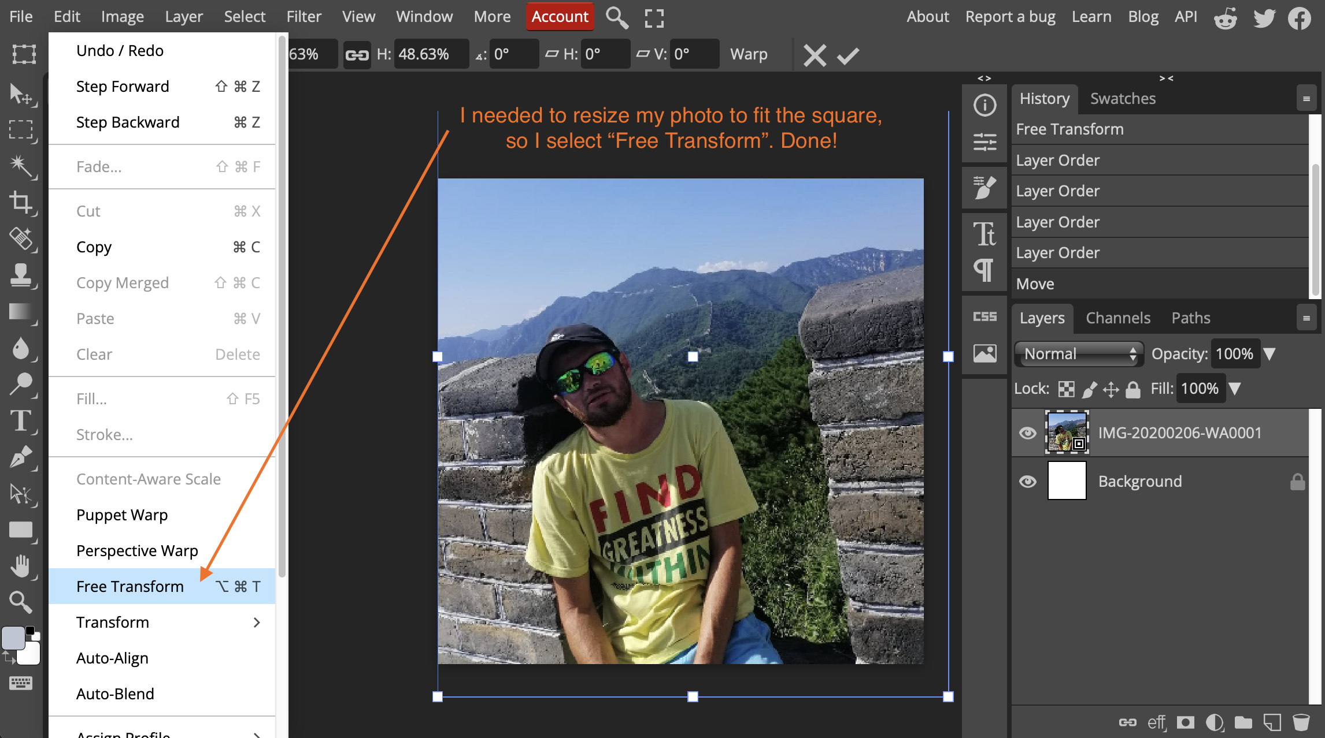Hide the Background layer
1325x738 pixels.
coord(1028,482)
